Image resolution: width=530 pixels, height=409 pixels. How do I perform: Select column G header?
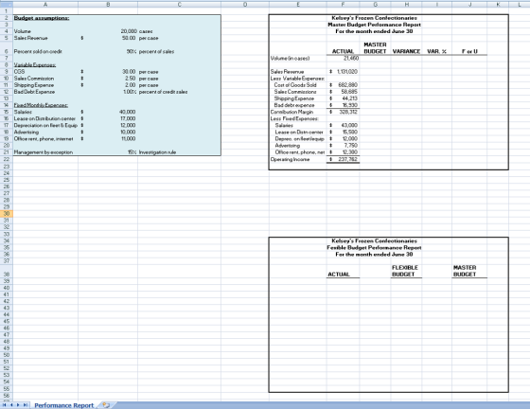pyautogui.click(x=375, y=4)
